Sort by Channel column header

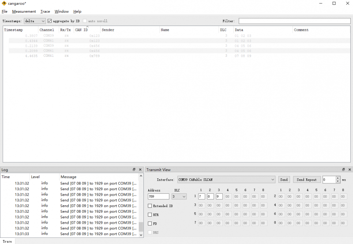coord(49,30)
